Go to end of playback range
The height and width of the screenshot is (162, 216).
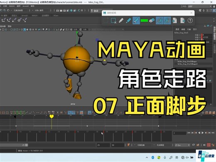click(213, 133)
